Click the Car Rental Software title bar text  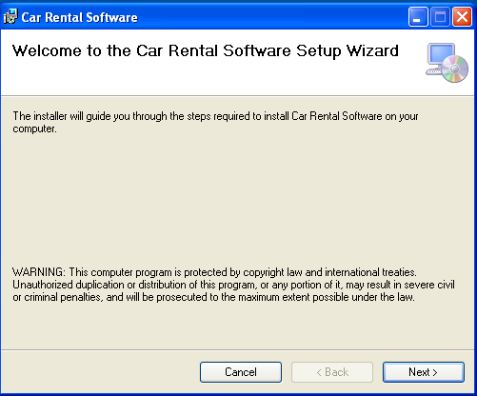click(79, 17)
